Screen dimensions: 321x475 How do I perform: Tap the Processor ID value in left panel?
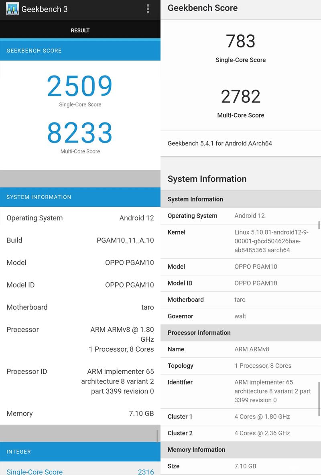point(118,381)
